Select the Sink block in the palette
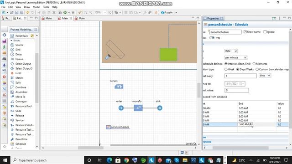This screenshot has height=164, width=292. coord(16,50)
